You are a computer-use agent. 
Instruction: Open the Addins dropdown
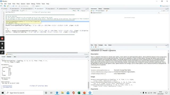point(38,6)
